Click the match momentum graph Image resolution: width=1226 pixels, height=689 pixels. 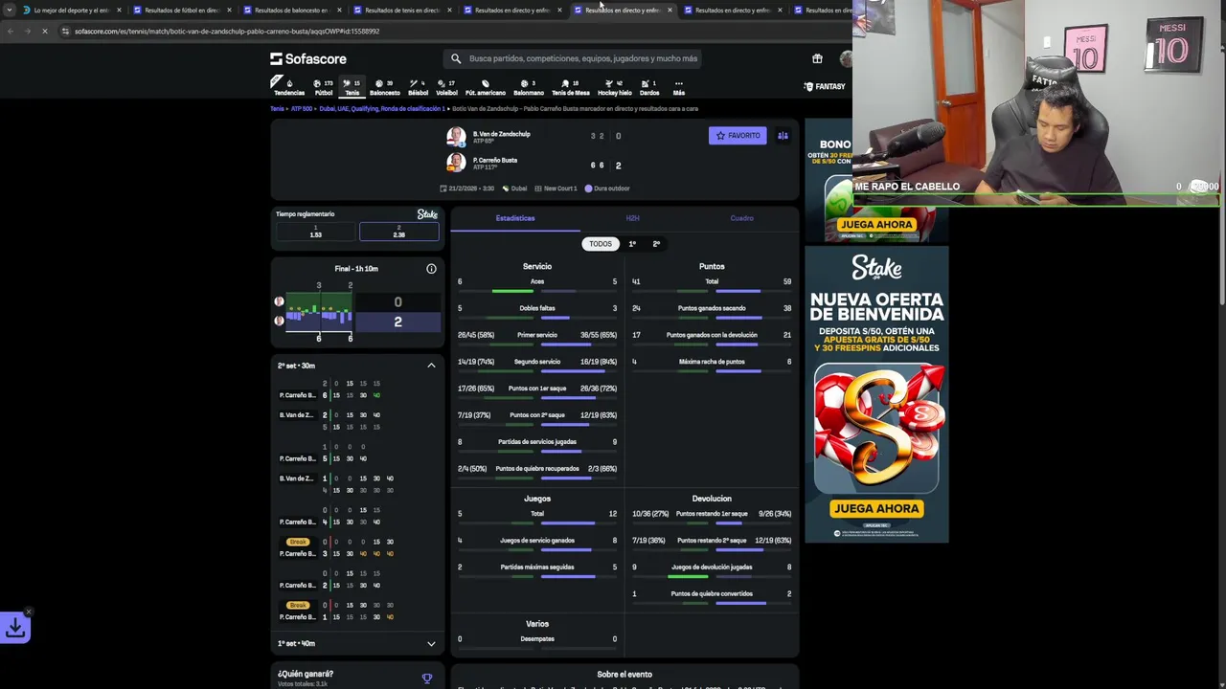tap(319, 312)
